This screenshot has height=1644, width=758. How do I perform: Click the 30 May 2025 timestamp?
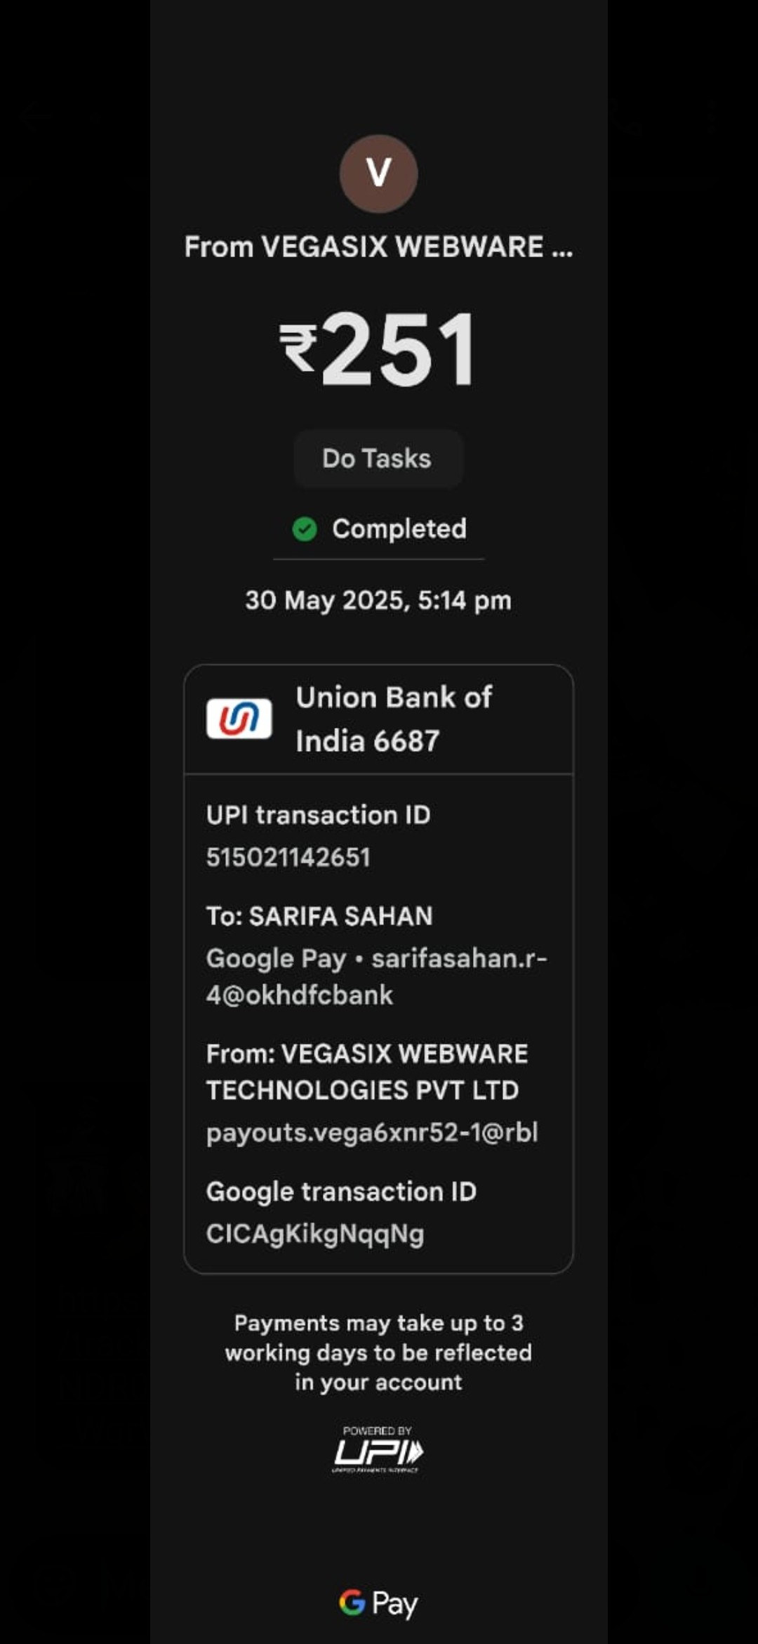click(378, 601)
